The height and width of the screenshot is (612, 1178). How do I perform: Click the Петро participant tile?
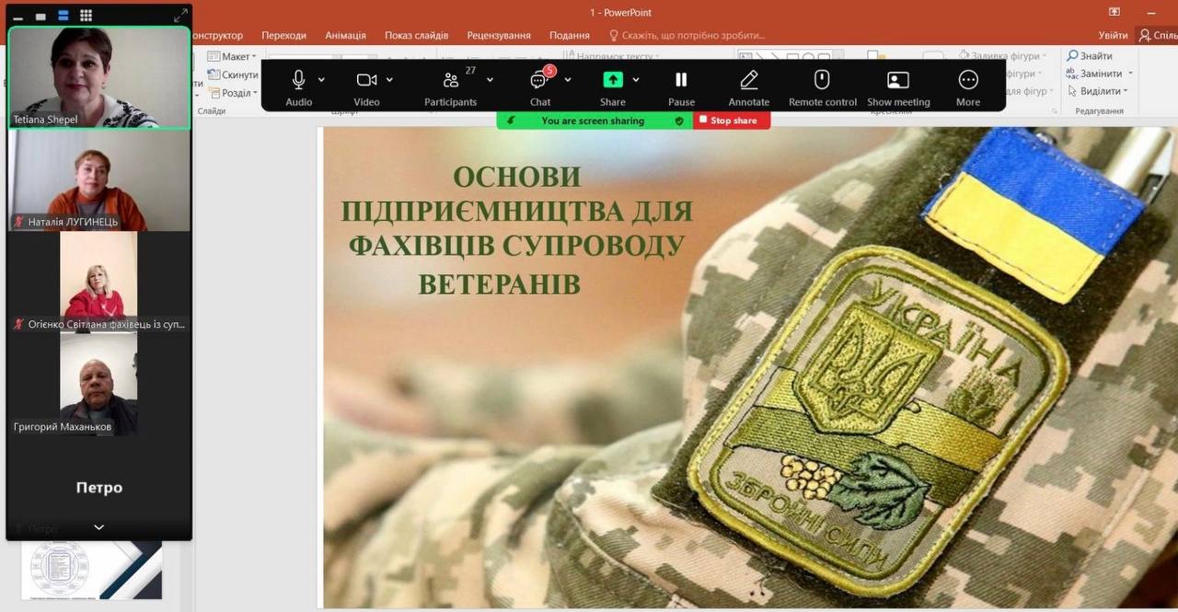[x=99, y=488]
